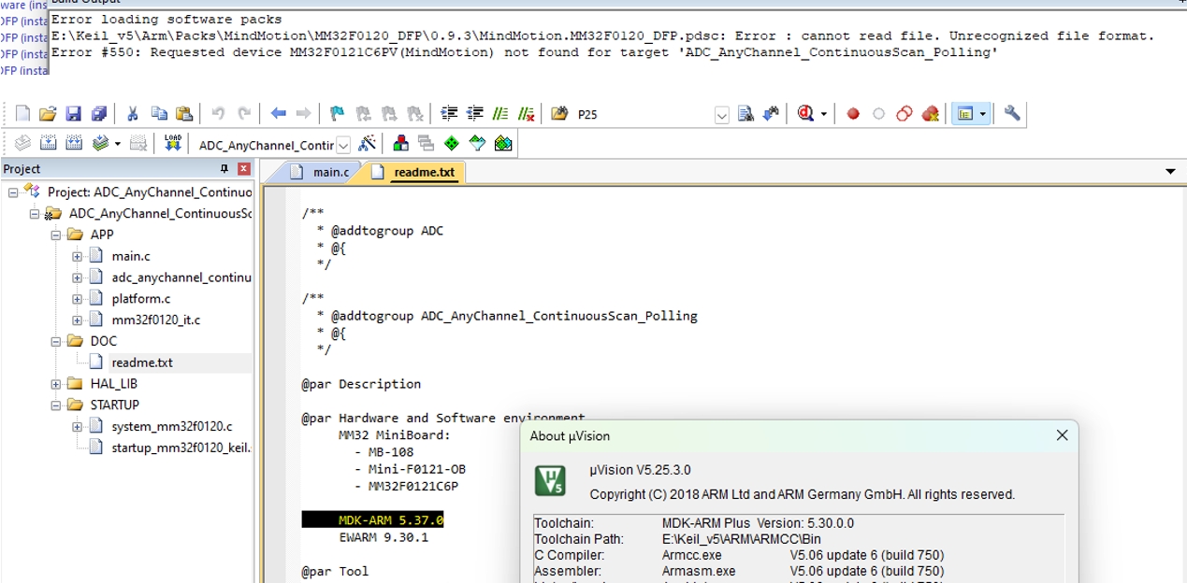The image size is (1187, 583).
Task: Click the Pack Installer icon
Action: (503, 143)
